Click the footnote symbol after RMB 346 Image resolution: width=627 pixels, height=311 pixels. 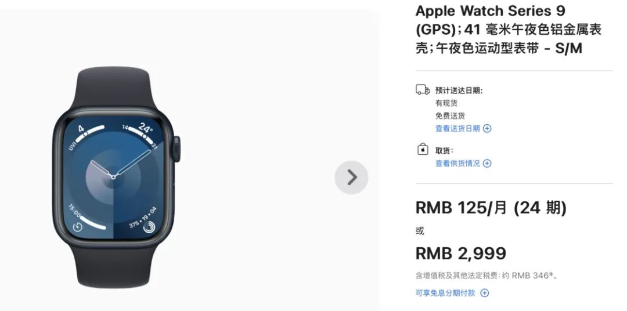(551, 274)
